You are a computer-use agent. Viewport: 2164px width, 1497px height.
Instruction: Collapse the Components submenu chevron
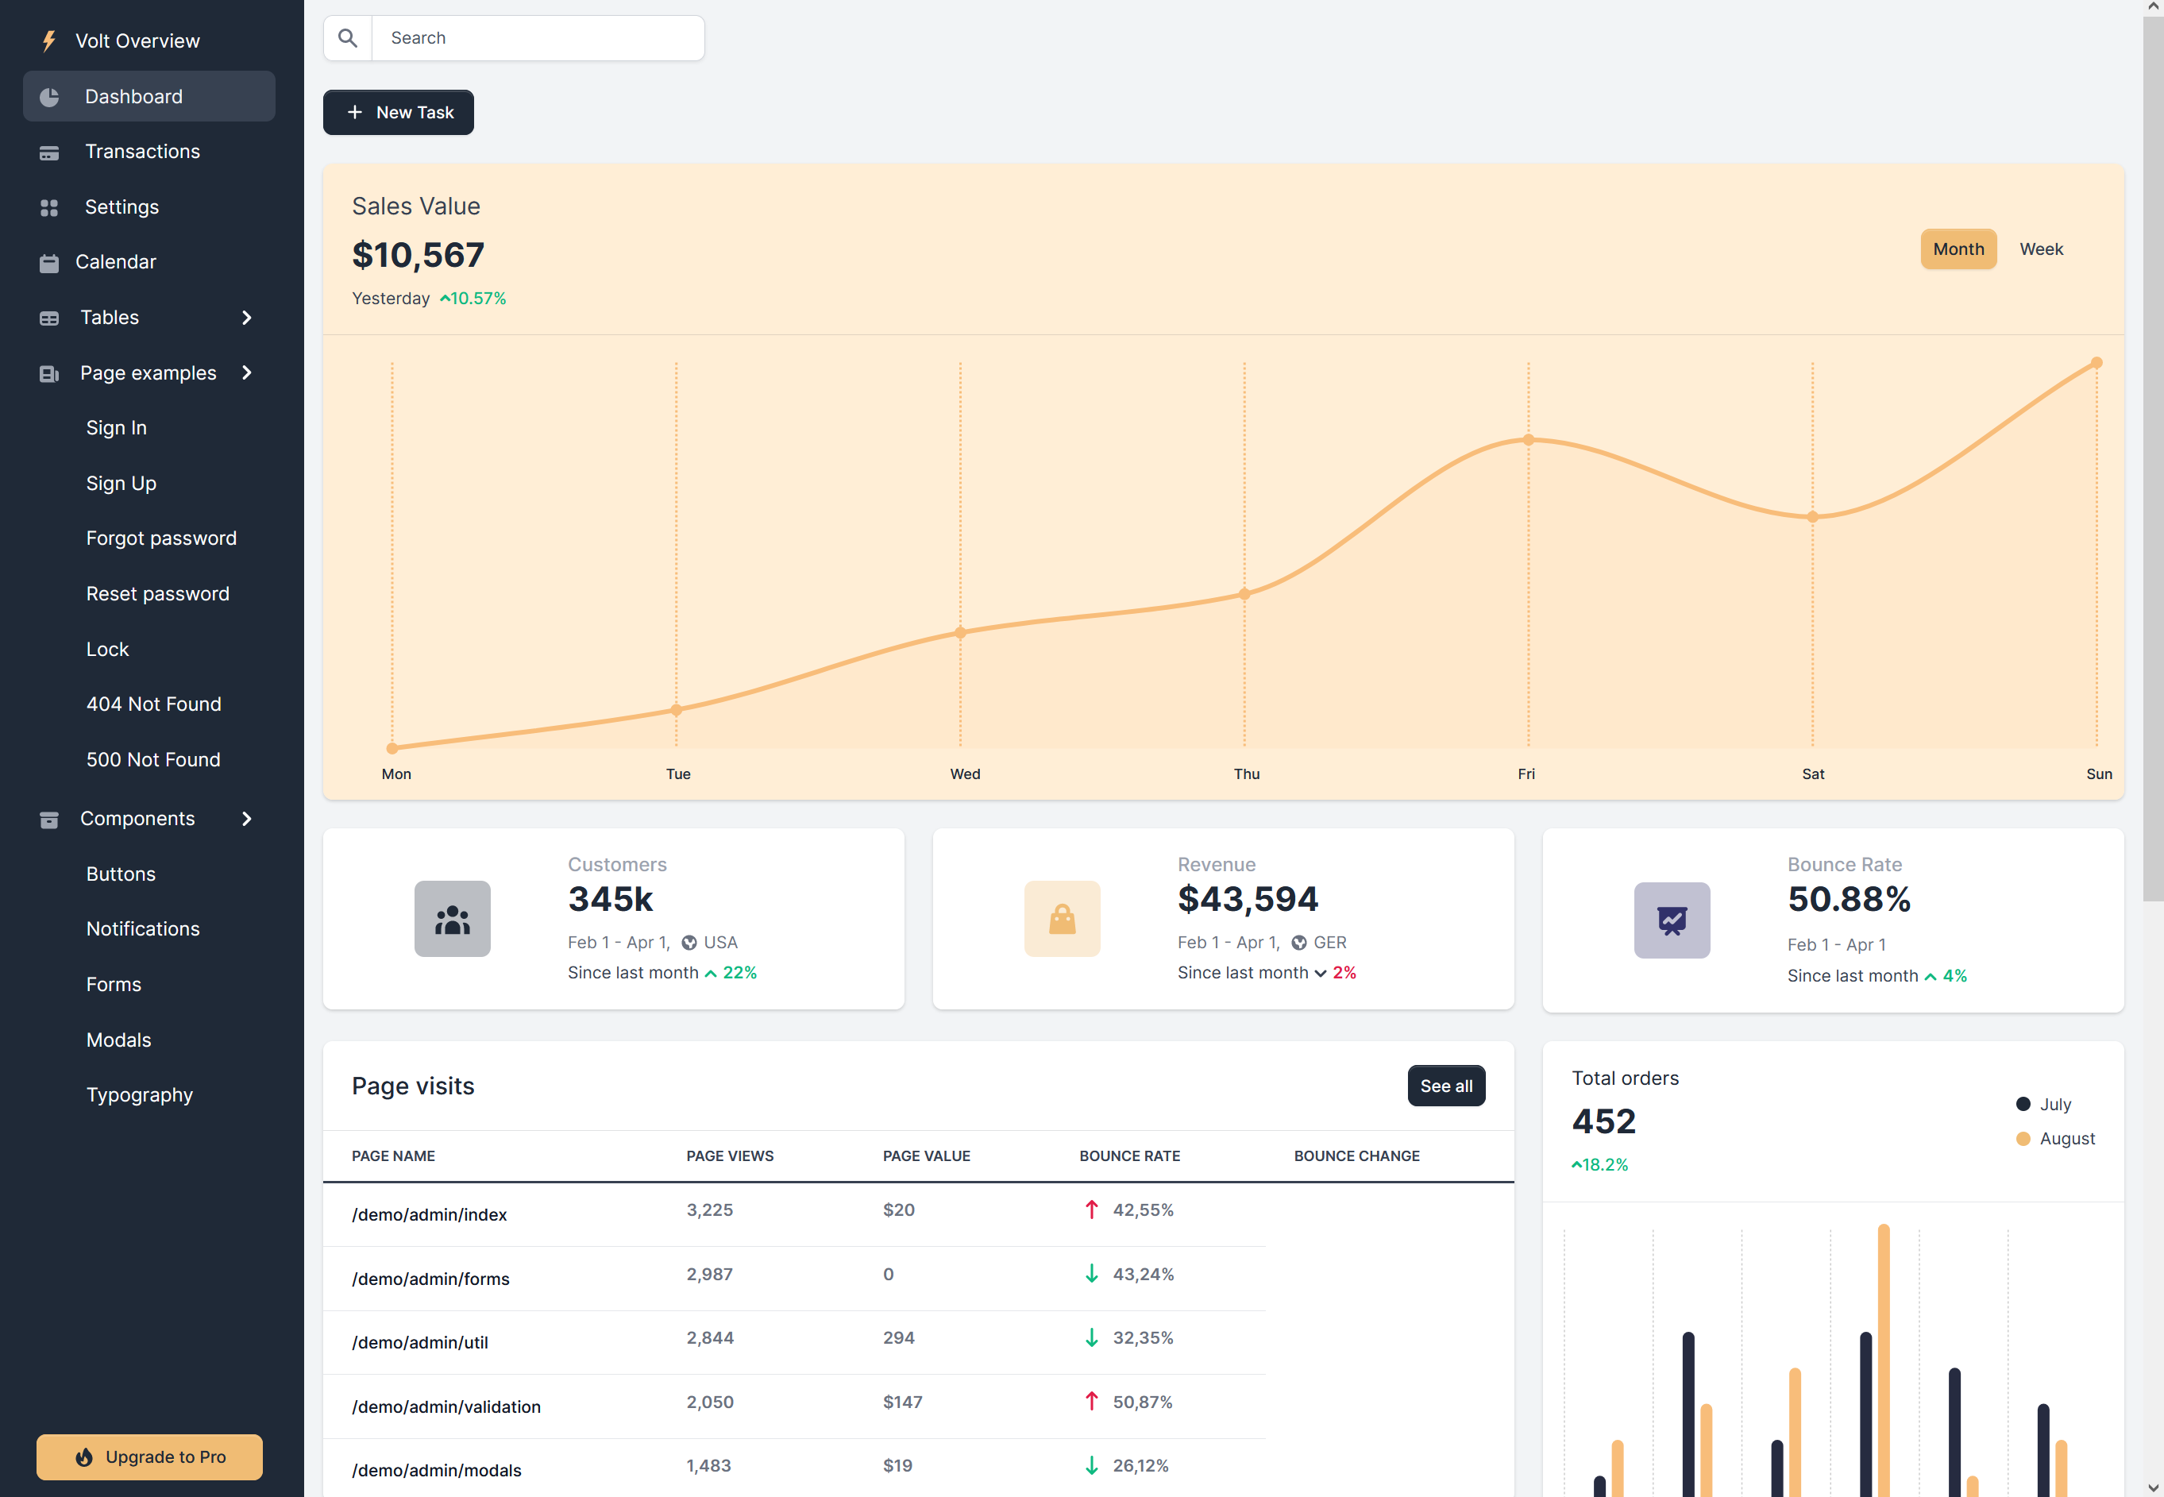(x=247, y=819)
